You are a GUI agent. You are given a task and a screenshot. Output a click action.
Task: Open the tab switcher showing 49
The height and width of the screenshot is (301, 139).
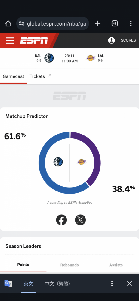(115, 23)
